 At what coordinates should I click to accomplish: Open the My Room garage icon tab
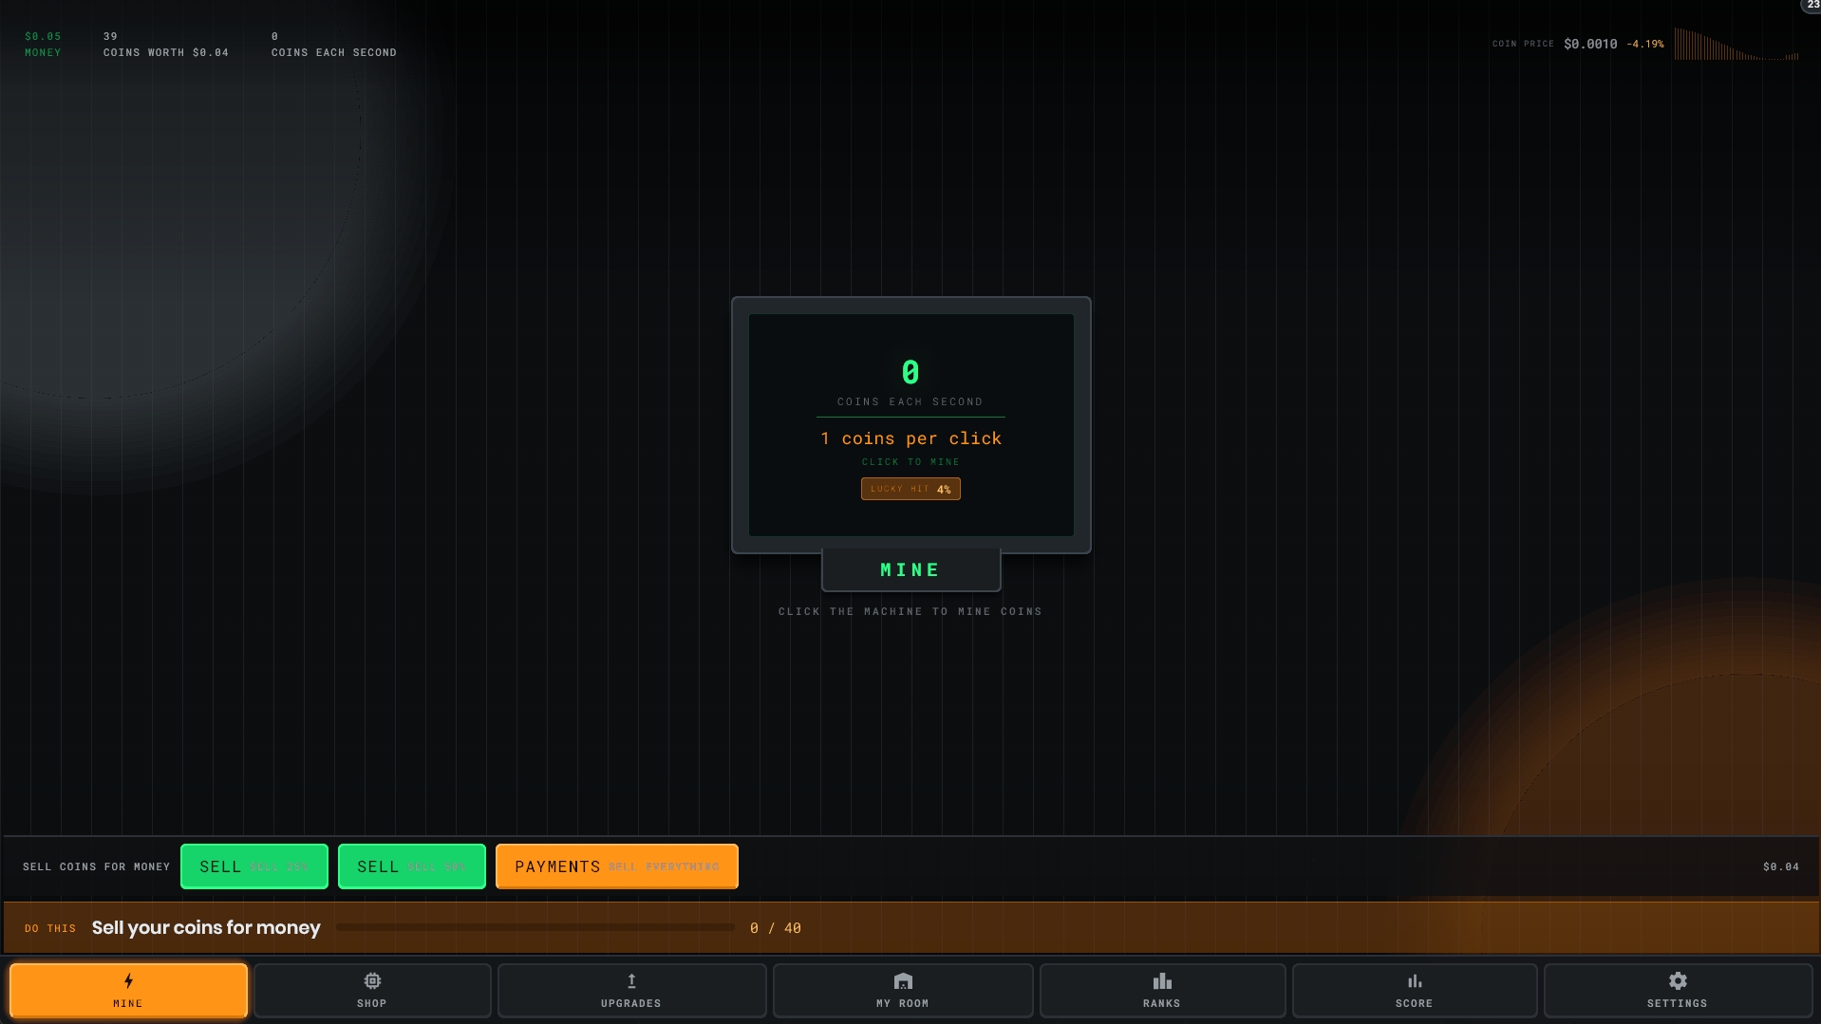click(x=903, y=990)
